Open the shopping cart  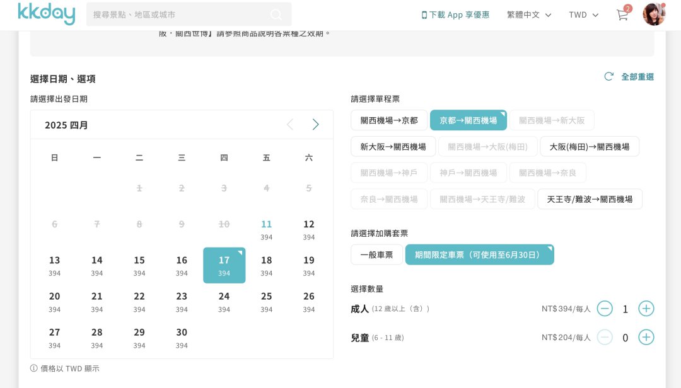pyautogui.click(x=622, y=14)
